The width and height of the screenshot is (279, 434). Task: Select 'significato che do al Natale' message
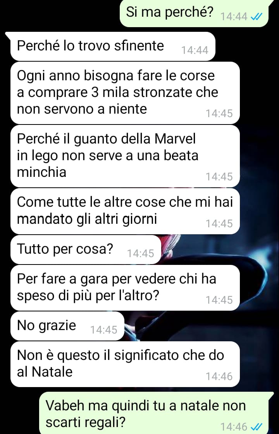(x=125, y=364)
